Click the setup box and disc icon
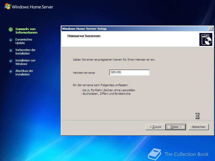The height and width of the screenshot is (161, 215). [x=206, y=39]
